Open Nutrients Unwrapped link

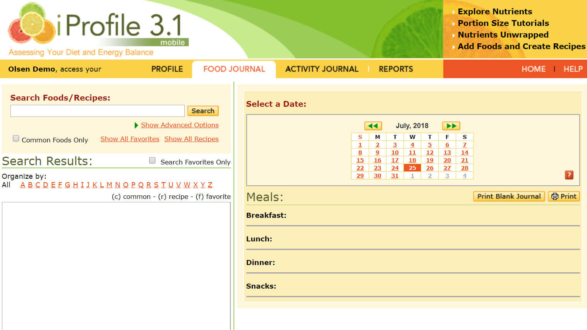[x=503, y=35]
